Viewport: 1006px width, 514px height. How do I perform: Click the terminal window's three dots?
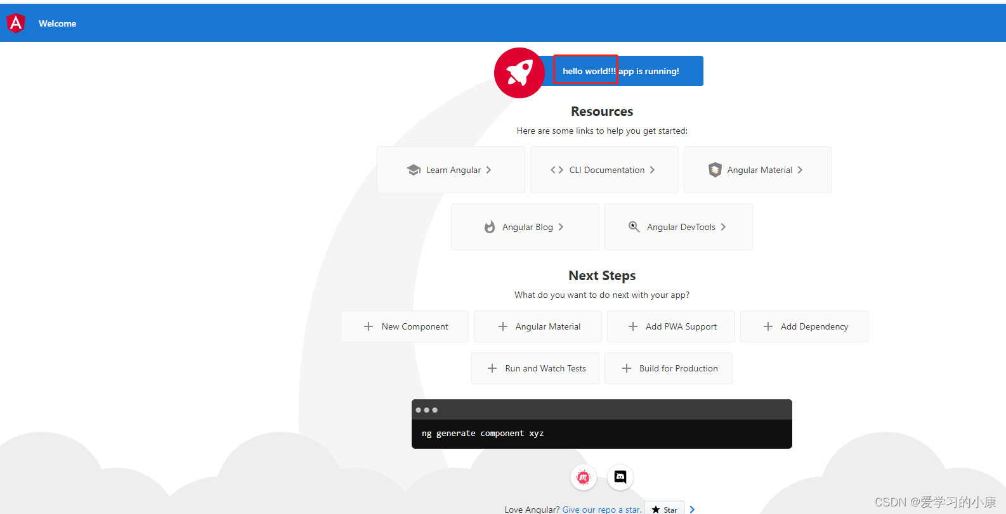[x=427, y=410]
